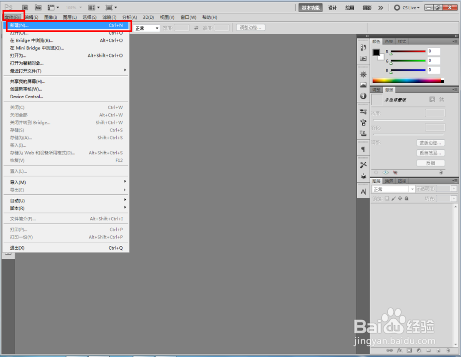This screenshot has width=461, height=357.
Task: Open the color panel options menu
Action: pos(455,42)
